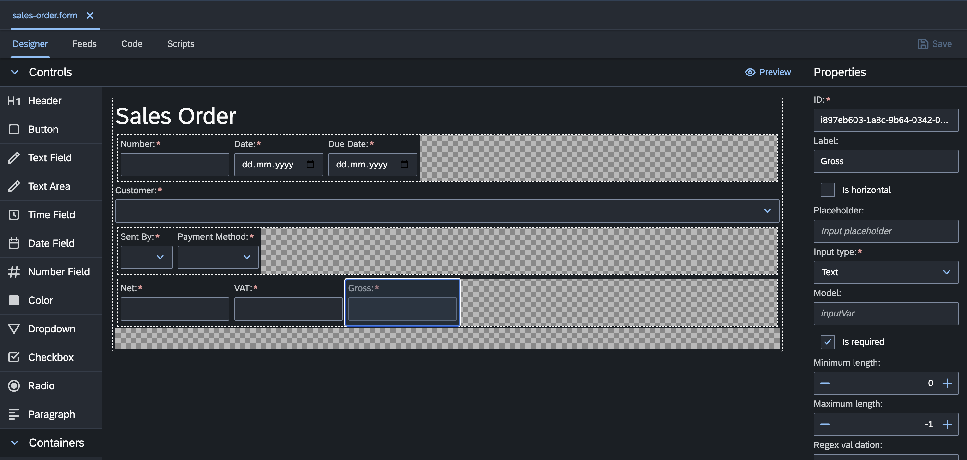The width and height of the screenshot is (967, 460).
Task: Select the Checkbox control icon
Action: (x=14, y=357)
